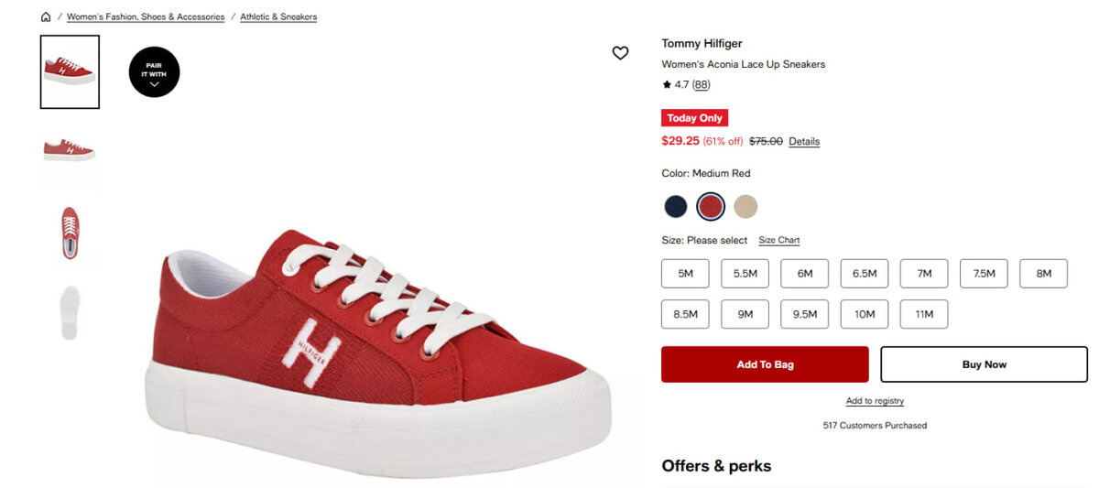Select the navy blue color swatch
Screen dimensions: 1099x488
(x=676, y=207)
